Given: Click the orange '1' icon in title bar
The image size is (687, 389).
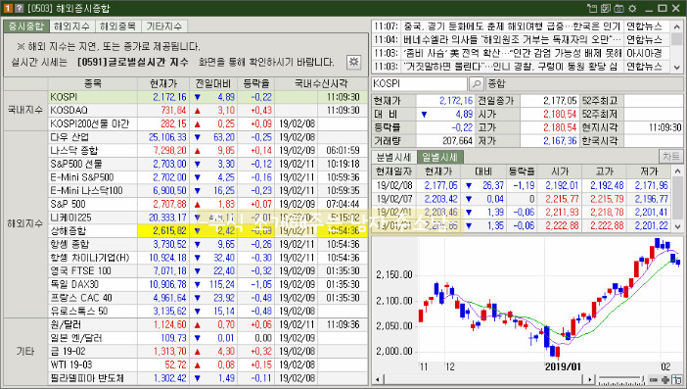Looking at the screenshot, I should coord(8,8).
